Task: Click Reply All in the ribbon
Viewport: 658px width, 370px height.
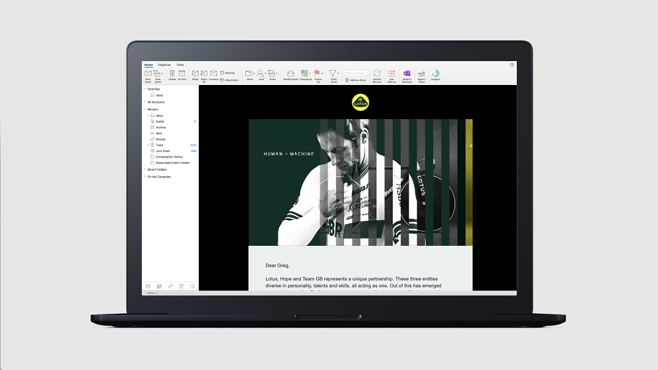Action: tap(204, 76)
